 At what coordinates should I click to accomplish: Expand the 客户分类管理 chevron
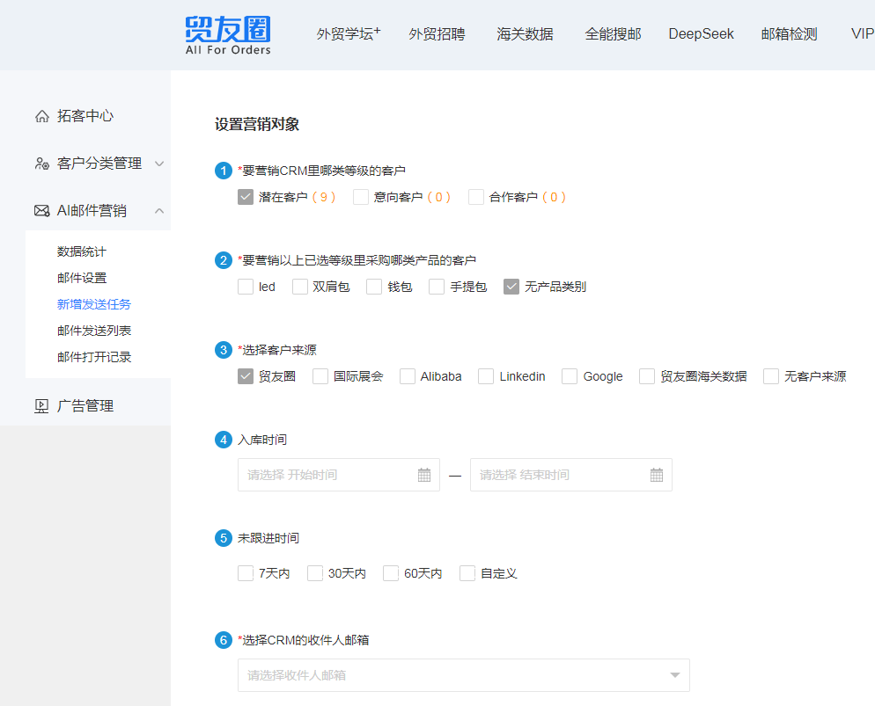[159, 164]
